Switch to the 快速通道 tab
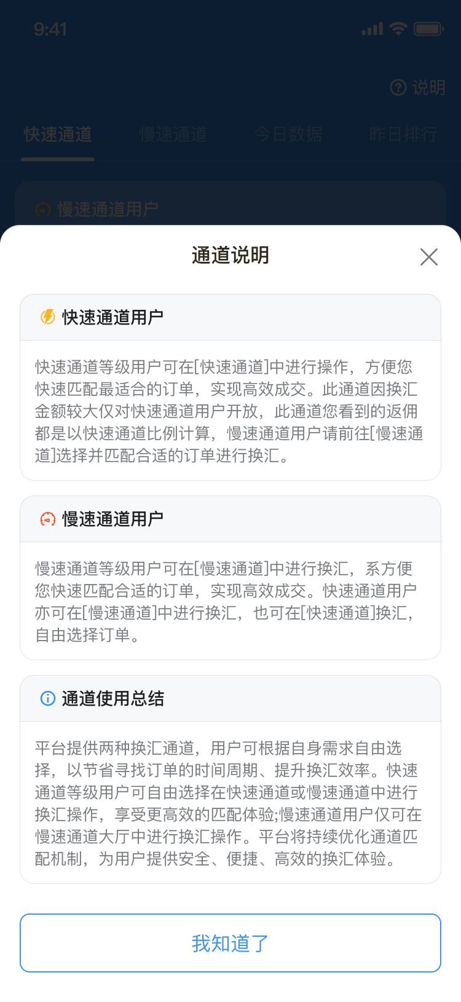This screenshot has height=1002, width=461. (x=58, y=134)
